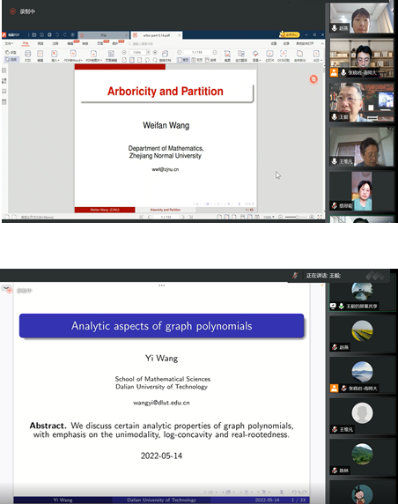
Task: Click the status bar previous page arrow
Action: pos(149,218)
